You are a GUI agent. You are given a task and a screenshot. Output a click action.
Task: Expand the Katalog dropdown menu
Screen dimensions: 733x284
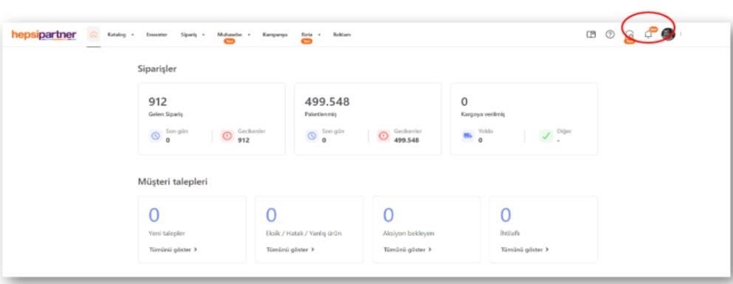coord(120,35)
